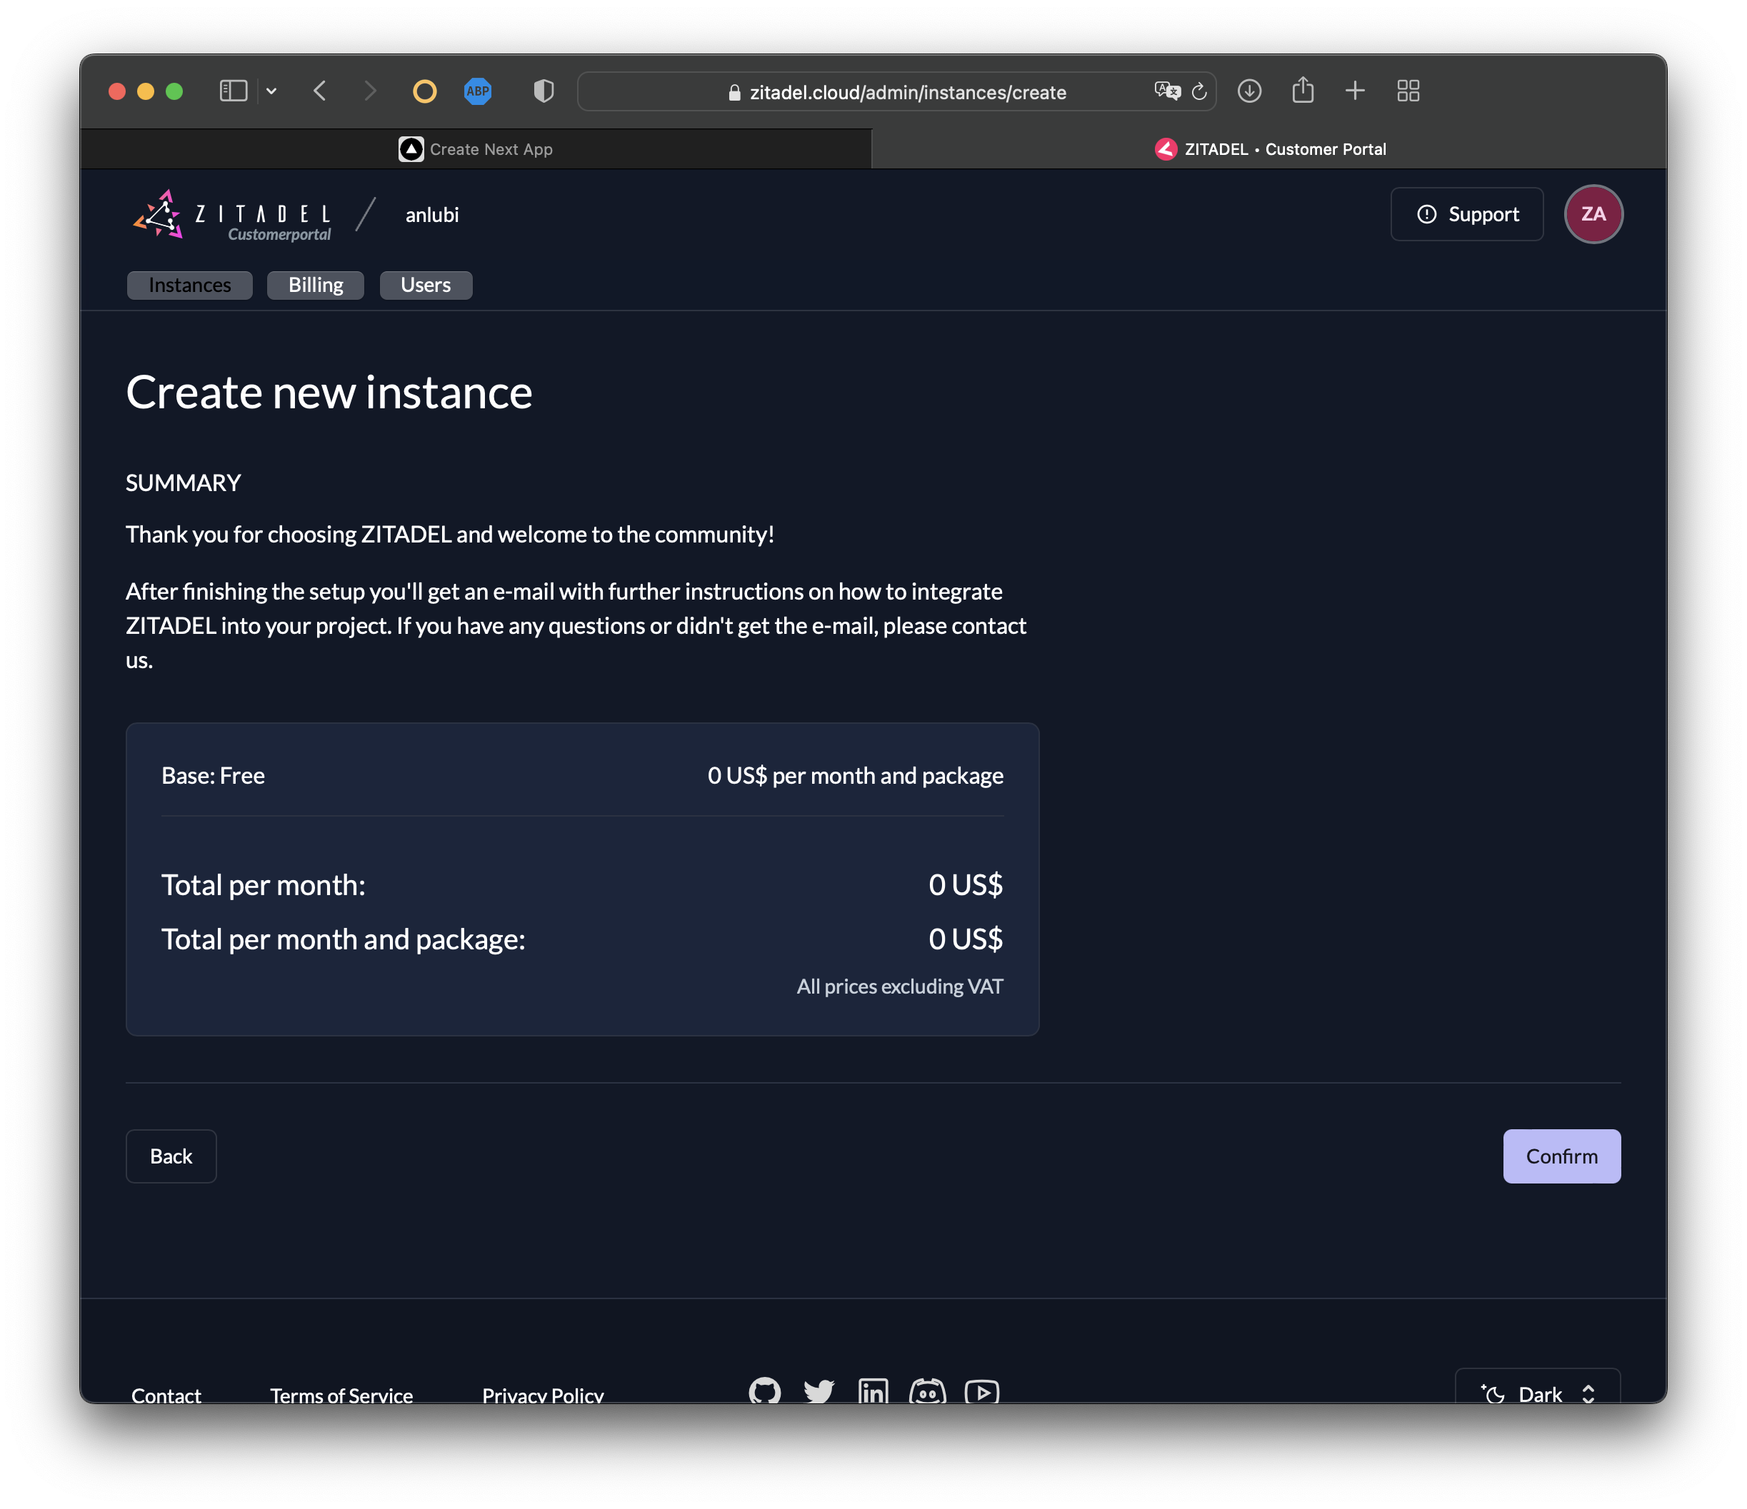This screenshot has width=1747, height=1509.
Task: Click the Safari privacy shield icon
Action: click(x=544, y=91)
